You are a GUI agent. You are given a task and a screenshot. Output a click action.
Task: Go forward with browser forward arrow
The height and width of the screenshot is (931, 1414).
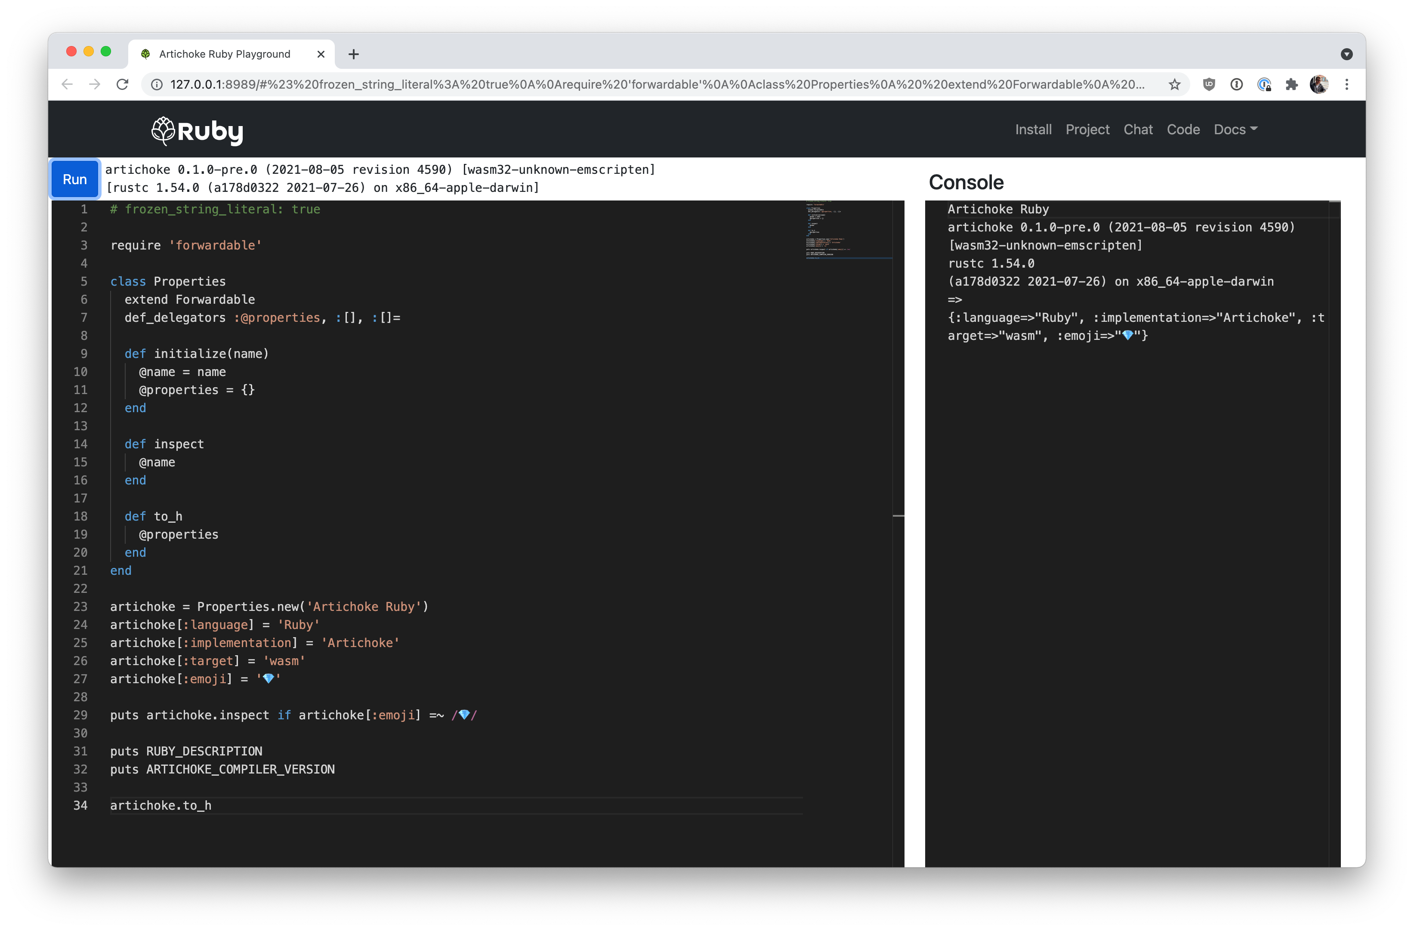tap(95, 84)
